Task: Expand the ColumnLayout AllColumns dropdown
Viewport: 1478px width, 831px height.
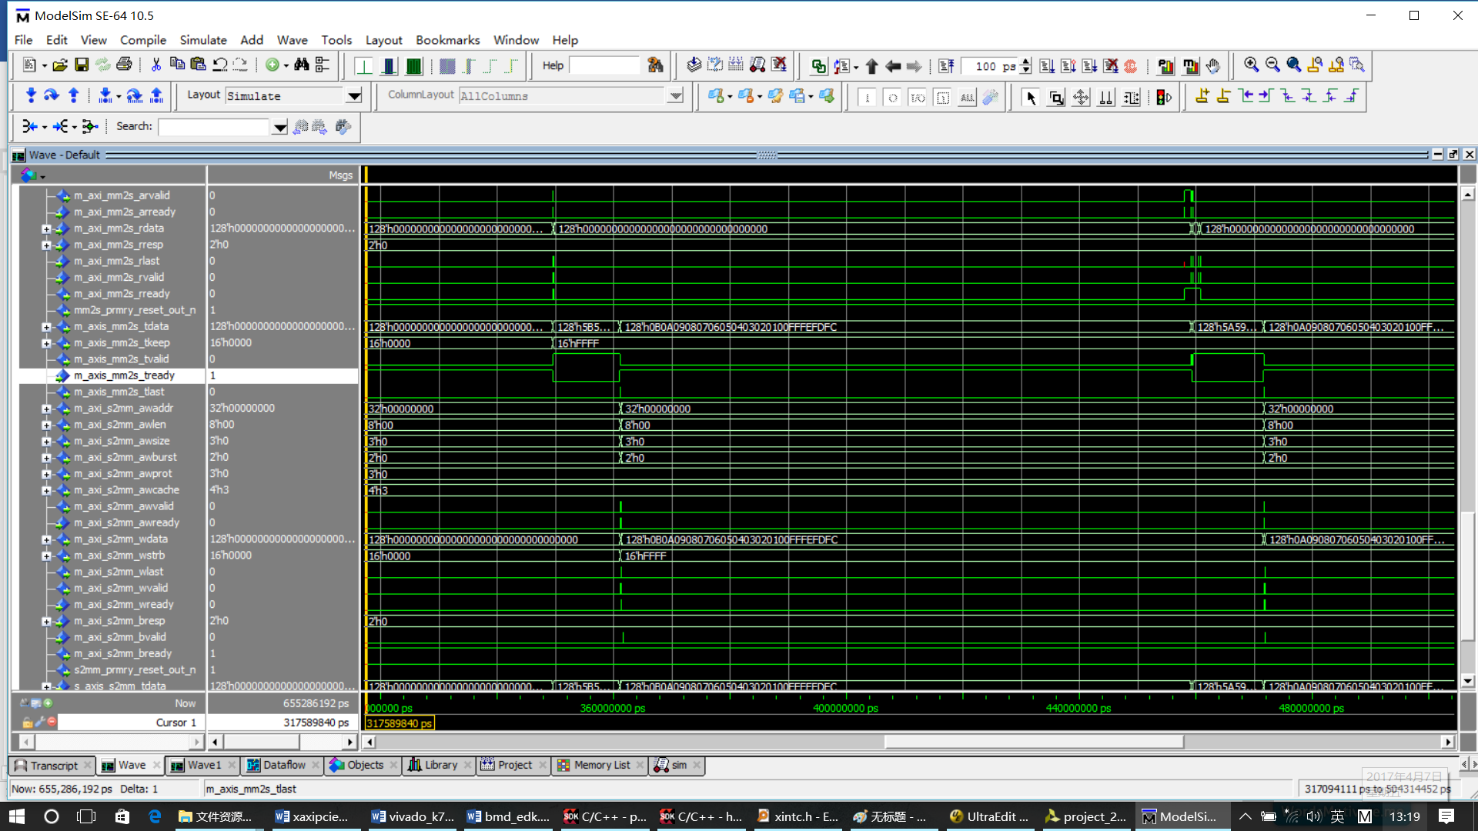Action: [x=674, y=95]
